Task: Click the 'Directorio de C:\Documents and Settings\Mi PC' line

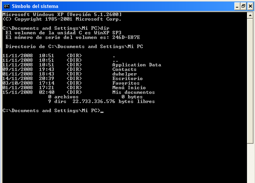Action: [74, 47]
